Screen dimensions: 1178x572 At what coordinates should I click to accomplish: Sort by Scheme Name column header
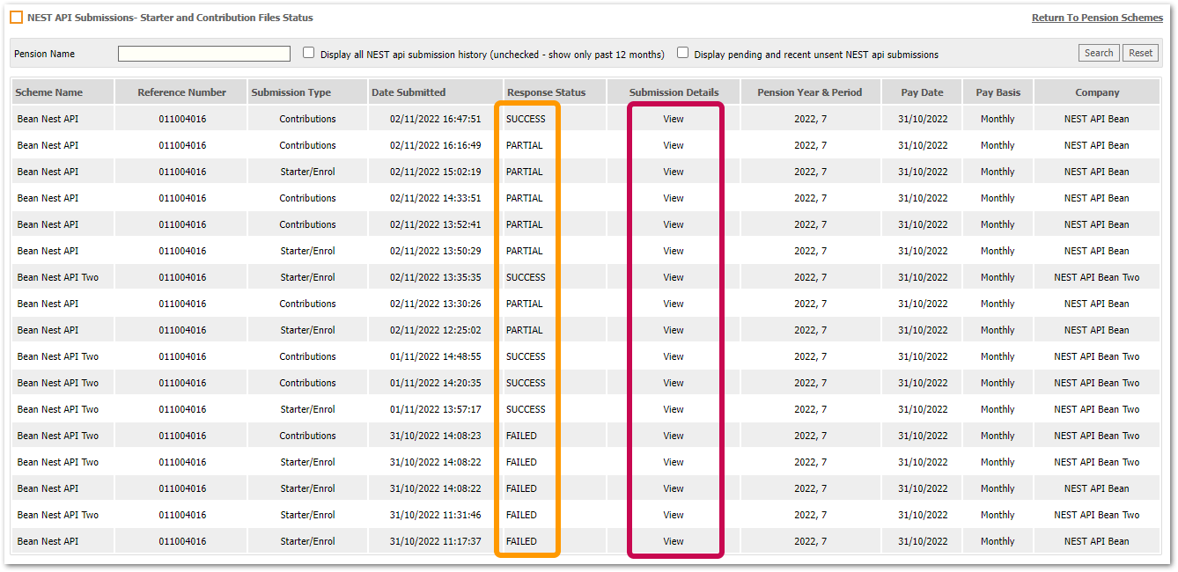(49, 92)
